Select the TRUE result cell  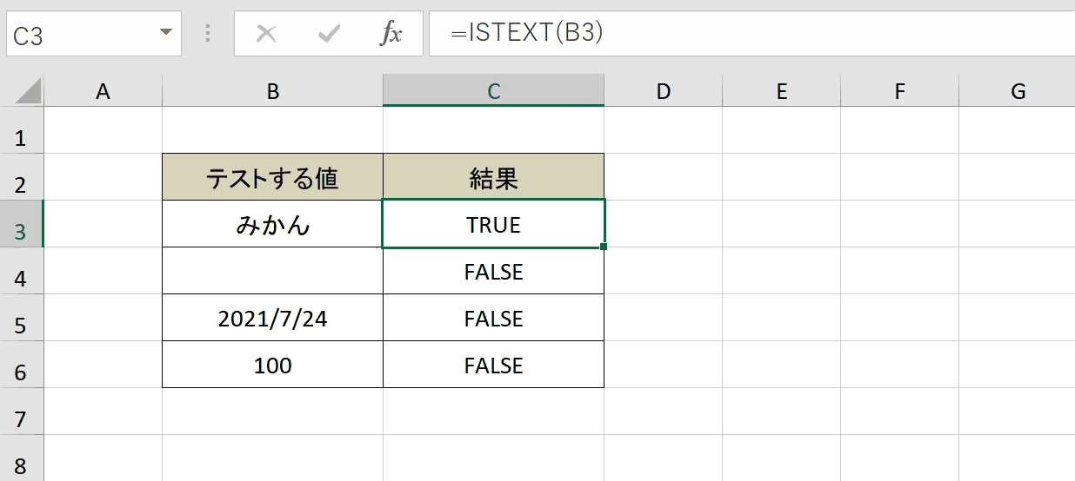[x=493, y=224]
